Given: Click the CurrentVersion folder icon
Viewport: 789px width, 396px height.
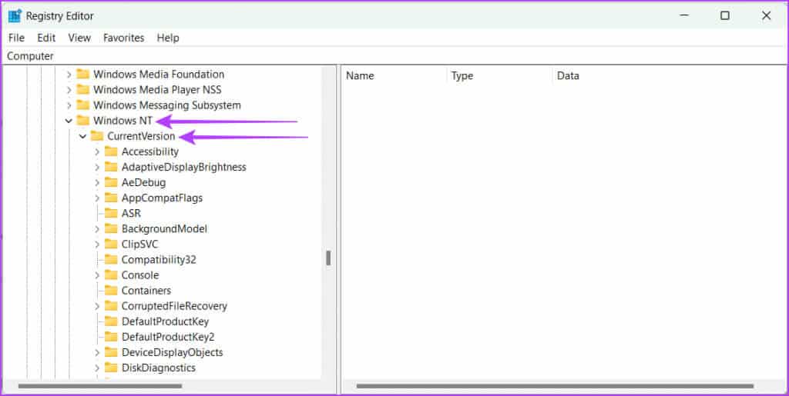Looking at the screenshot, I should (x=96, y=136).
